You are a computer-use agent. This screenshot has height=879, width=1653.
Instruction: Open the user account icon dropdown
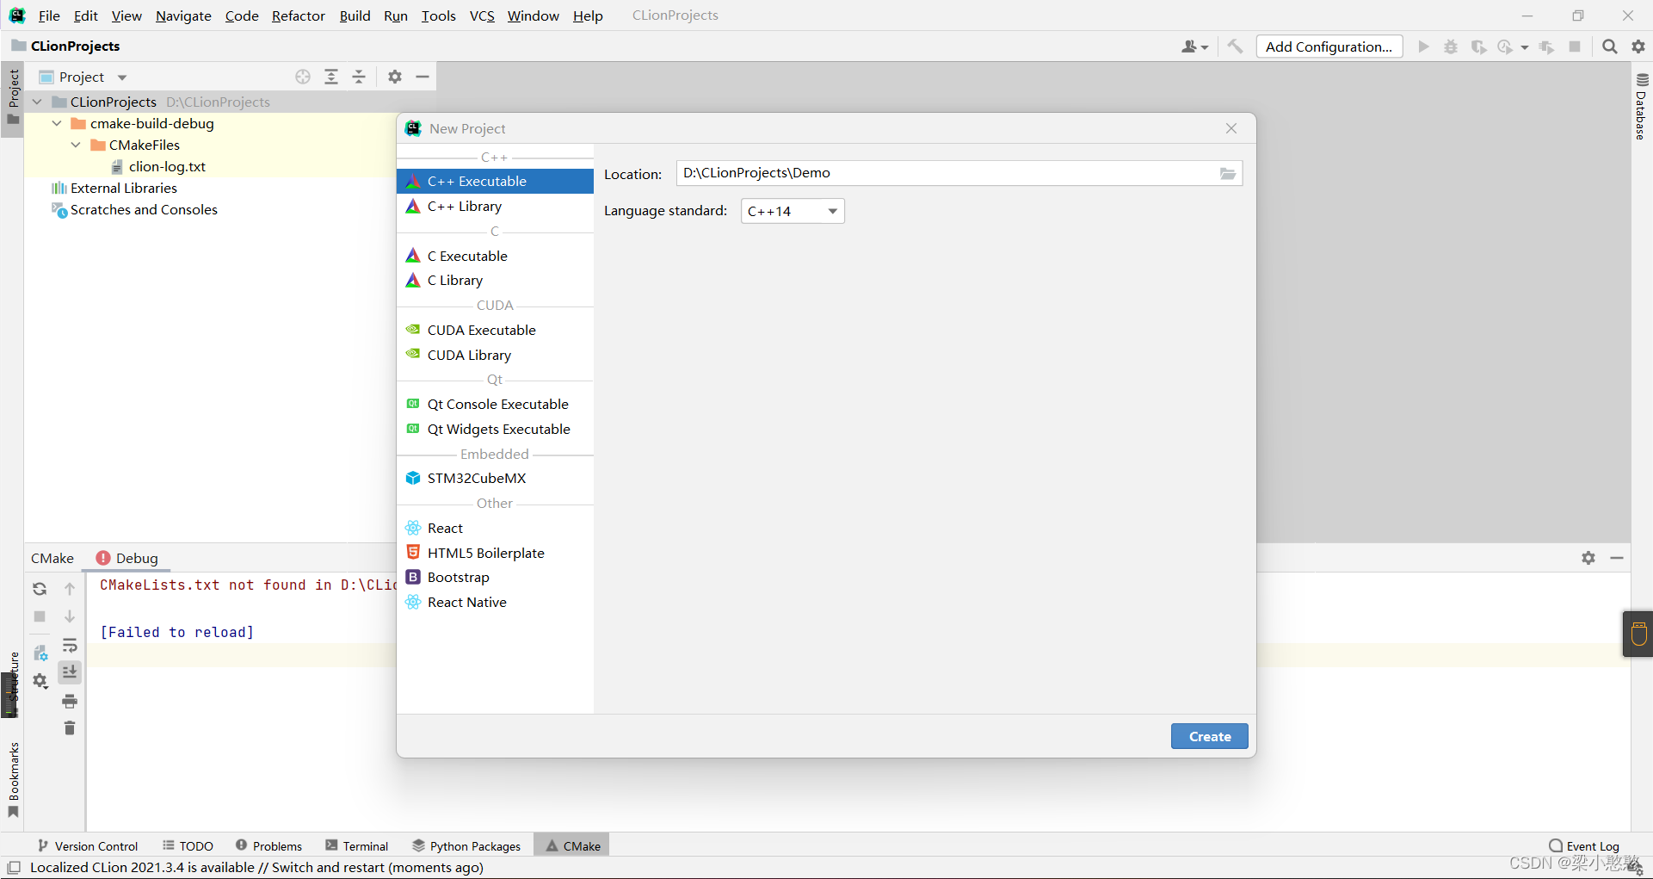tap(1194, 46)
